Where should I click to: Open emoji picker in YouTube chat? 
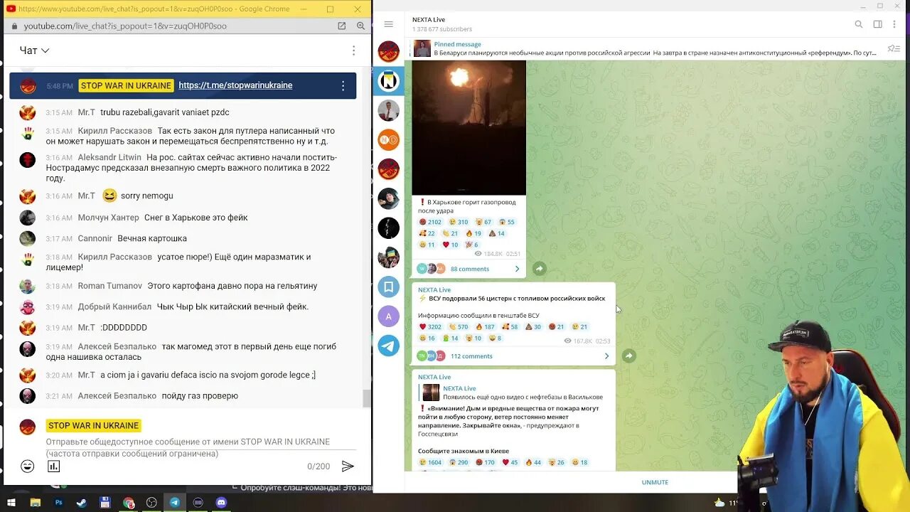click(27, 466)
